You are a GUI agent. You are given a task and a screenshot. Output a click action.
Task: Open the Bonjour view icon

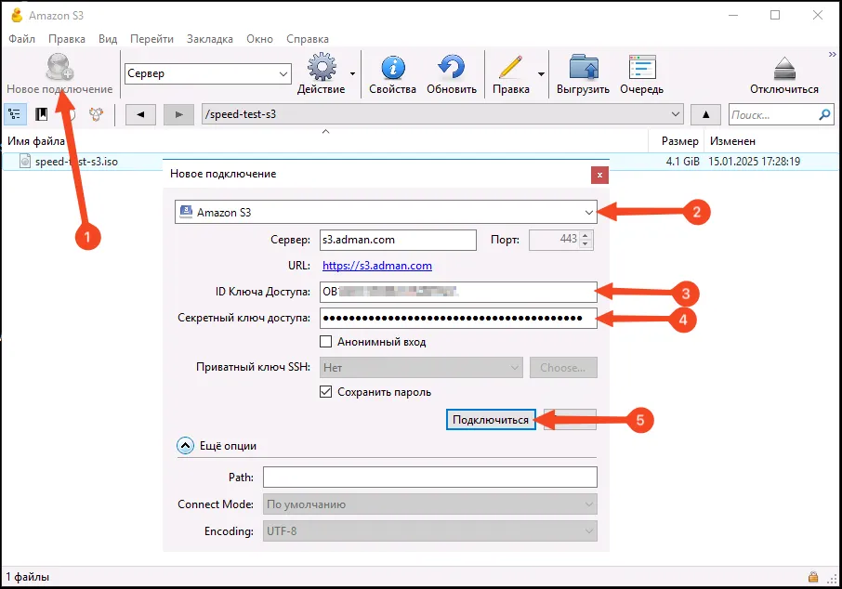[x=96, y=114]
